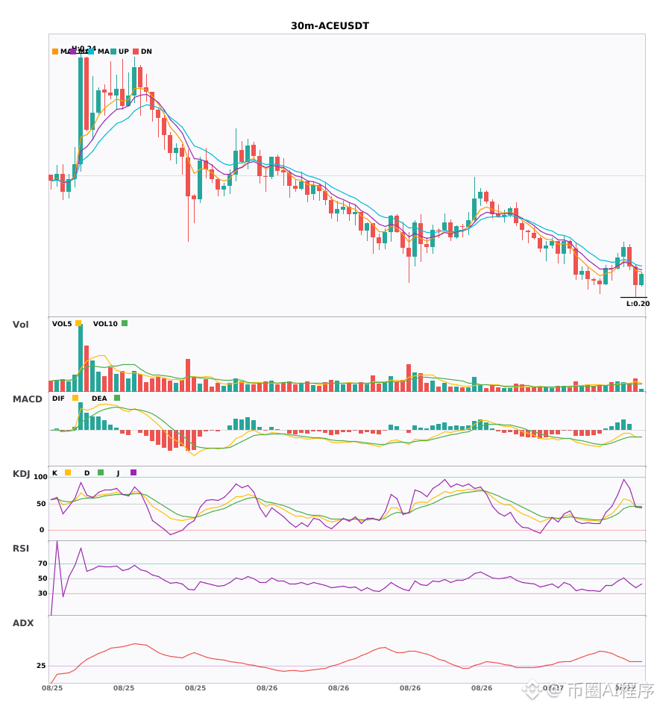Click the VOL10 legend text
This screenshot has width=660, height=709.
[x=105, y=324]
